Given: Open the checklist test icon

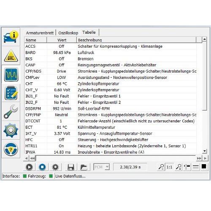Looking at the screenshot, I should (x=11, y=93).
